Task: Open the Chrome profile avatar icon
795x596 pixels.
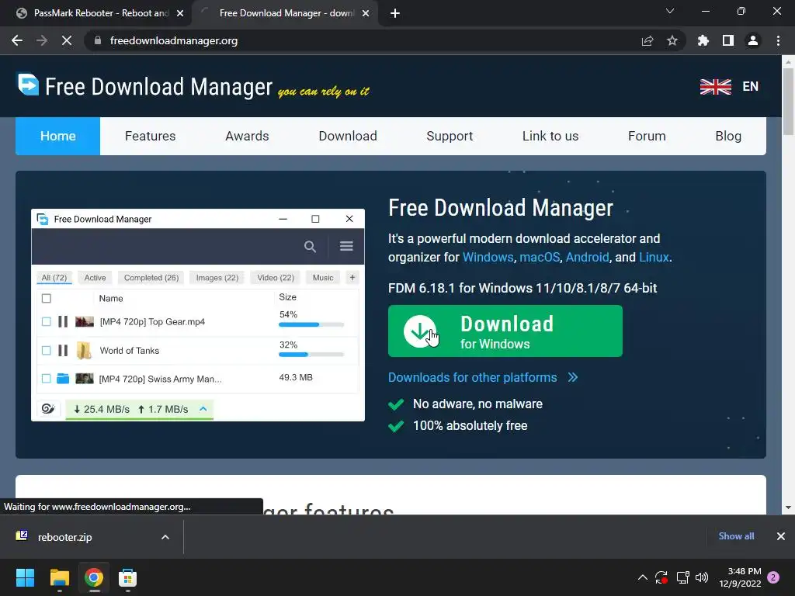Action: [753, 40]
